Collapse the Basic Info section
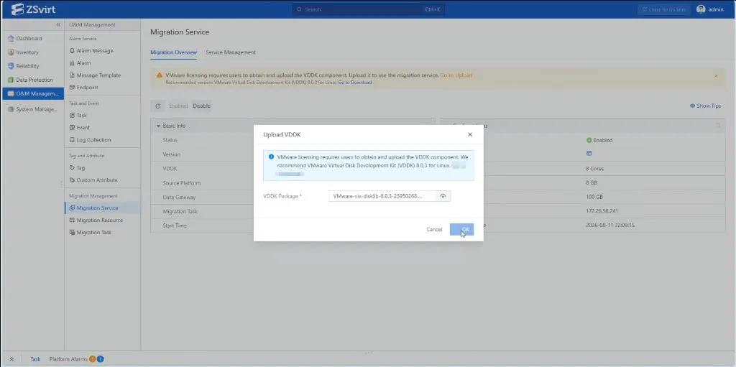736x367 pixels. (158, 126)
